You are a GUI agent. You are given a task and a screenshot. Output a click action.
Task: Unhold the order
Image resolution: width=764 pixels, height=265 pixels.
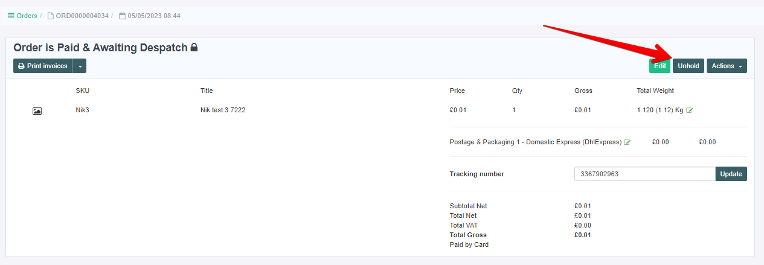(x=689, y=66)
